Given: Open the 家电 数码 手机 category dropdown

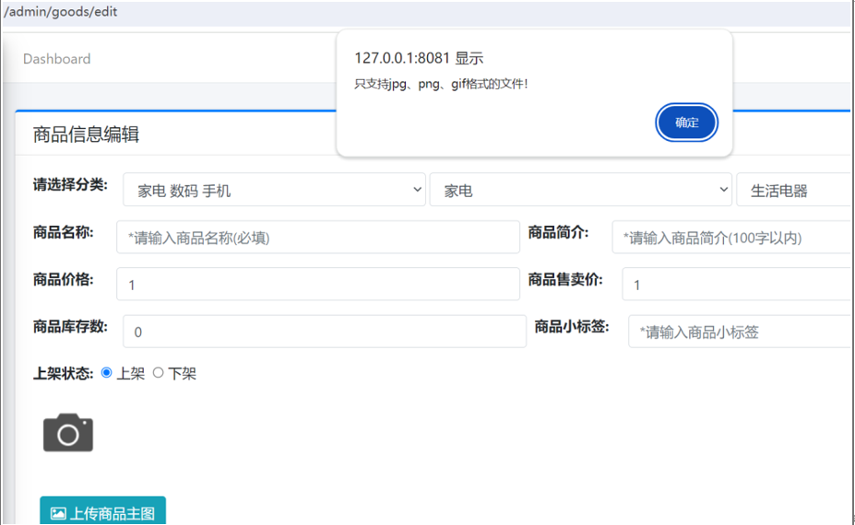Looking at the screenshot, I should click(274, 191).
